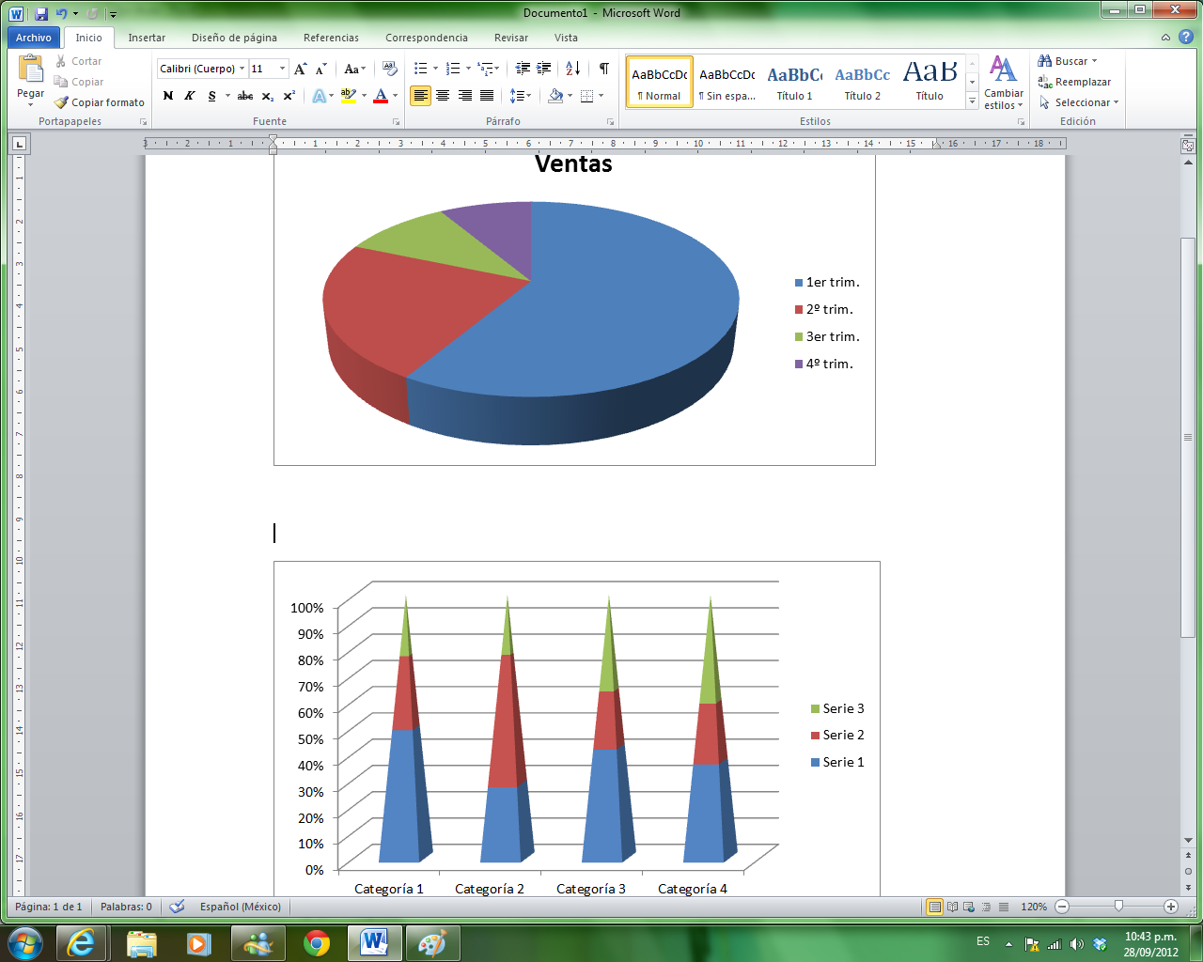Show or hide paragraph marks
The width and height of the screenshot is (1203, 962).
point(603,69)
